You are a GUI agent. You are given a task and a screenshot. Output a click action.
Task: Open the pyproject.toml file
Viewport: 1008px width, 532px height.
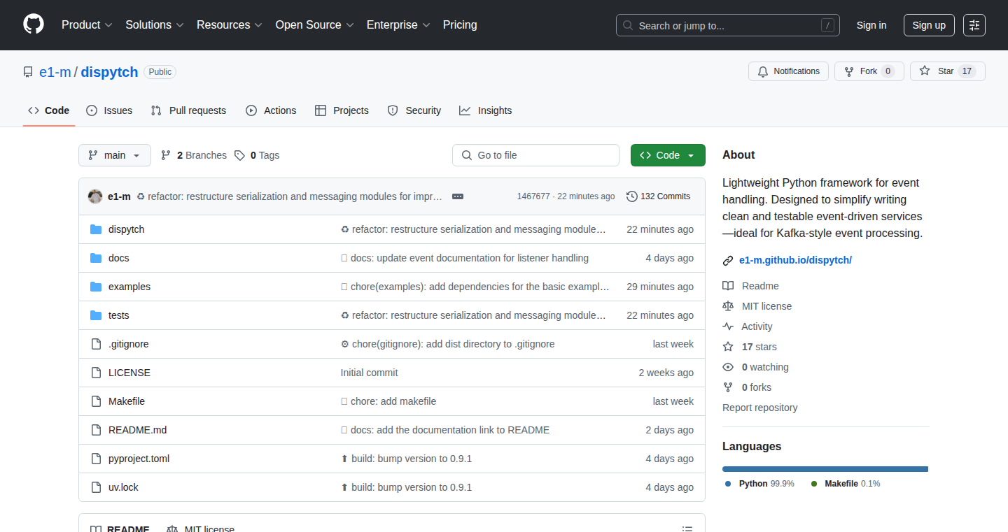[x=139, y=459]
